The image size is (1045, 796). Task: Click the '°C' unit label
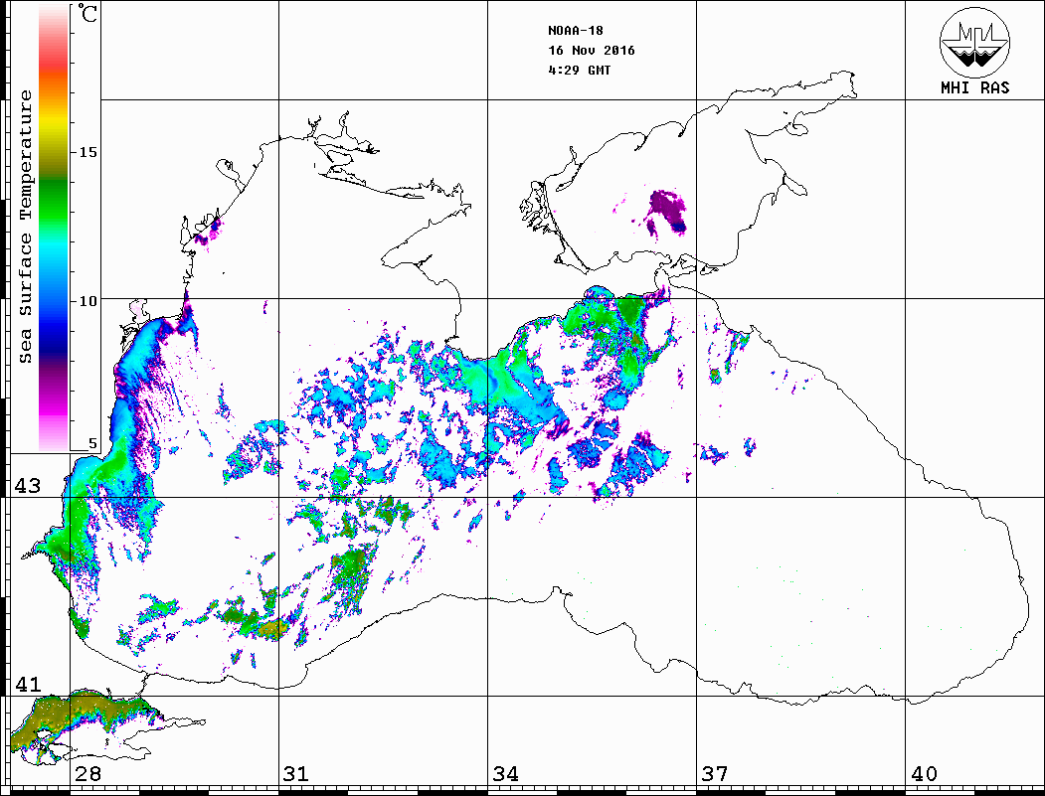[87, 14]
